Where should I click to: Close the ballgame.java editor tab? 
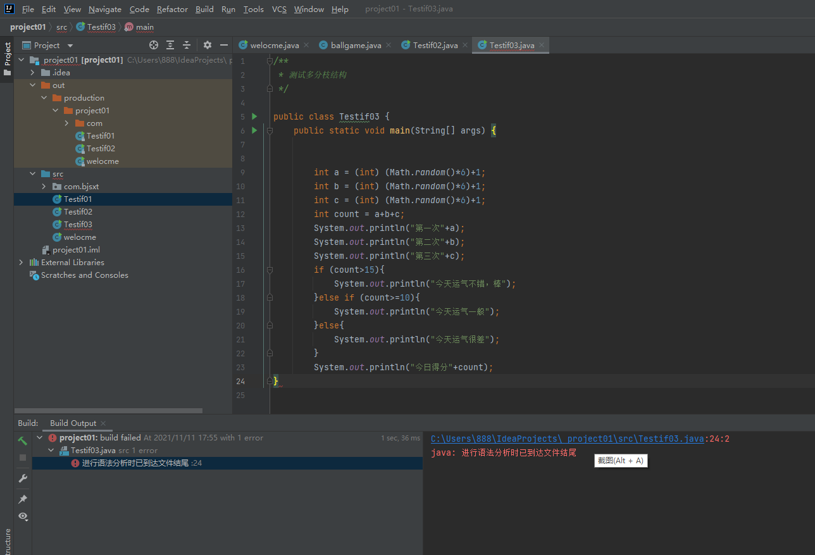[389, 45]
